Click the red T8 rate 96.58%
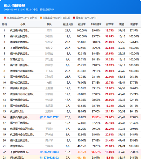141x159 pixels. tap(96, 152)
